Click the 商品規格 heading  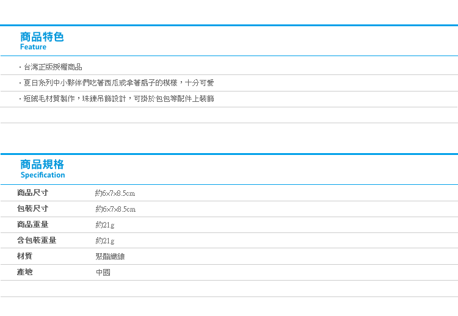click(42, 165)
